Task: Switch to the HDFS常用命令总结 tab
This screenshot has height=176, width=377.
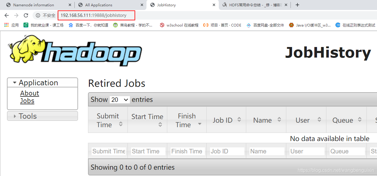Action: coord(252,5)
